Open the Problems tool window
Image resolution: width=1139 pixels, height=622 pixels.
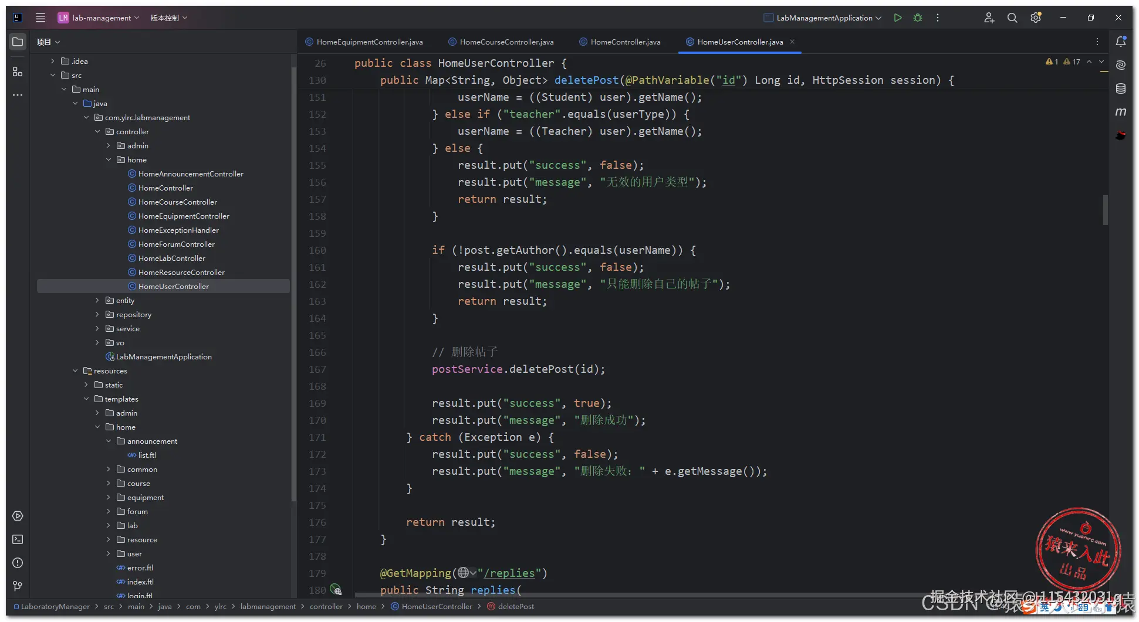tap(18, 563)
